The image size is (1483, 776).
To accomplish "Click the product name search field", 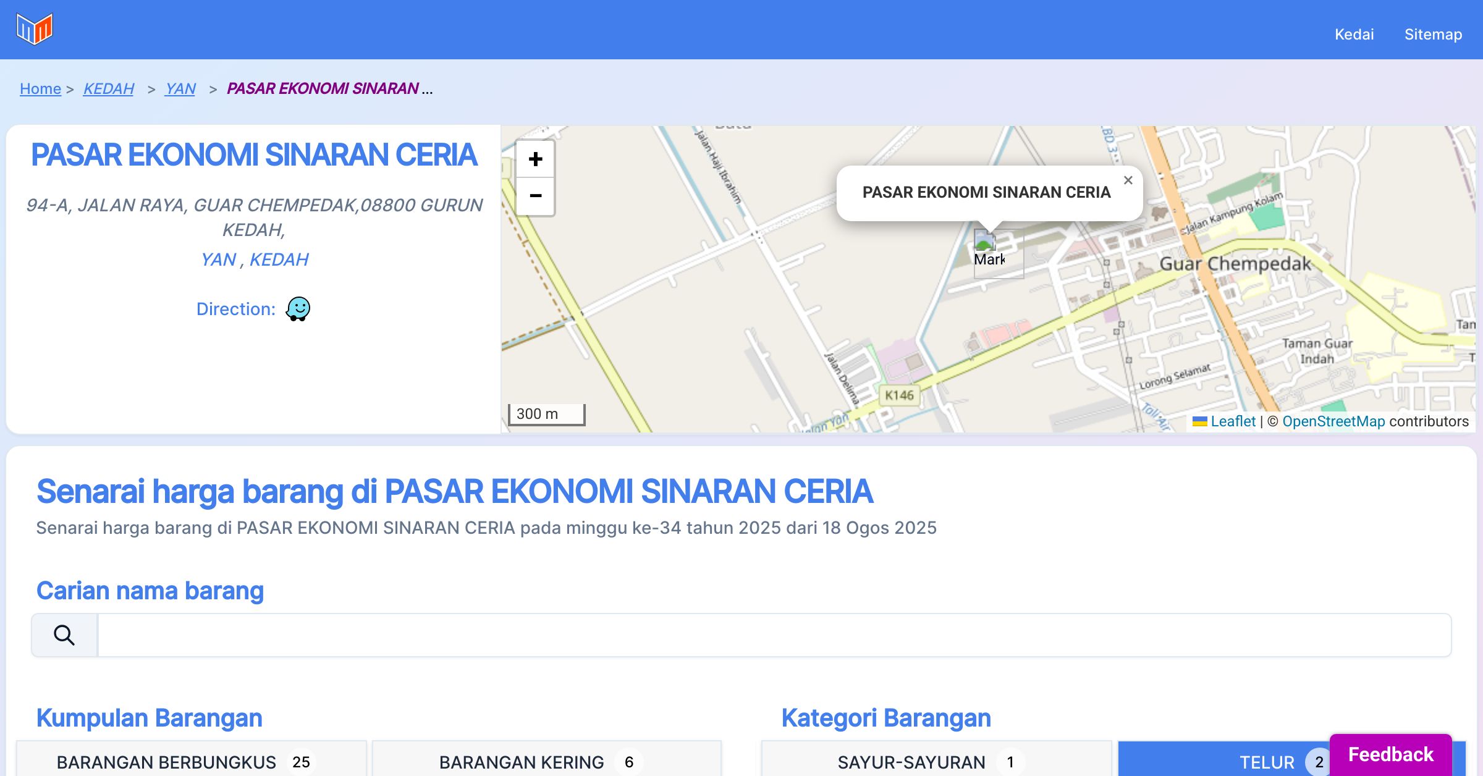I will (774, 635).
